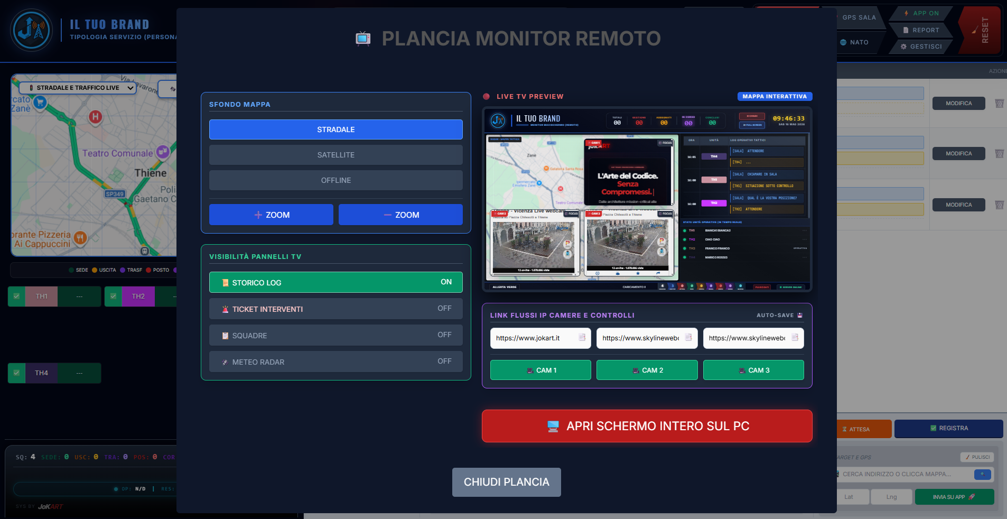Click paste icon in second camera URL field
The width and height of the screenshot is (1007, 519).
(x=688, y=338)
